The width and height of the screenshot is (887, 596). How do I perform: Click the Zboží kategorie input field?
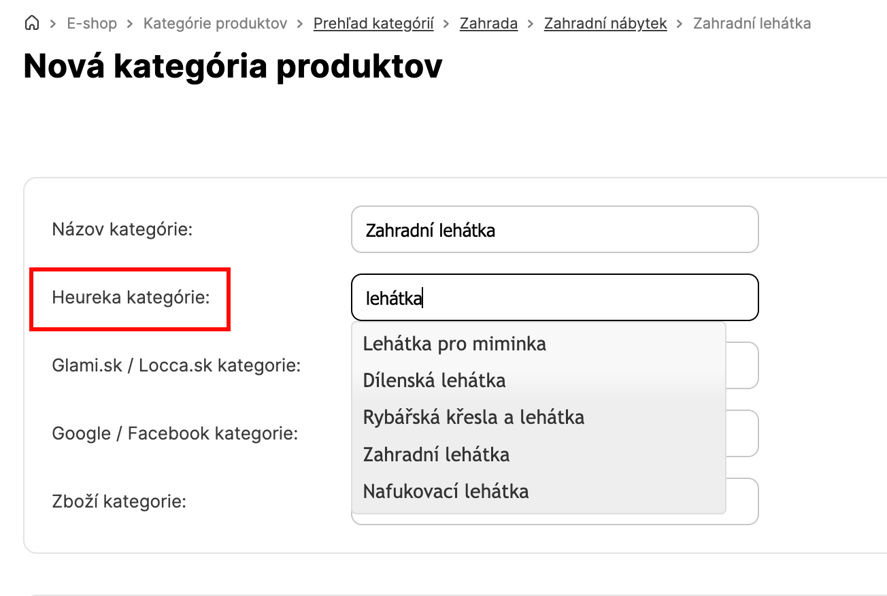[x=742, y=501]
